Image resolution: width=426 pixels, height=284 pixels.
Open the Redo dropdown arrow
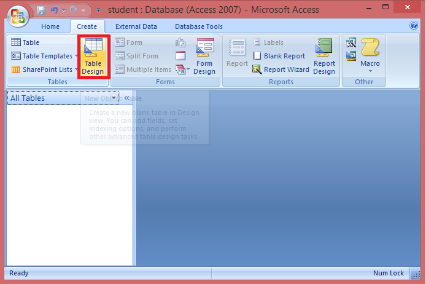[x=83, y=10]
